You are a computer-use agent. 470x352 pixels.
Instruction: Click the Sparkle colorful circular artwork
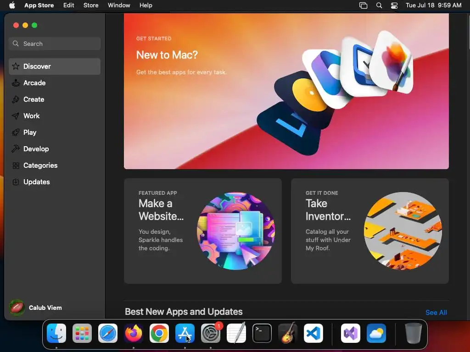236,231
